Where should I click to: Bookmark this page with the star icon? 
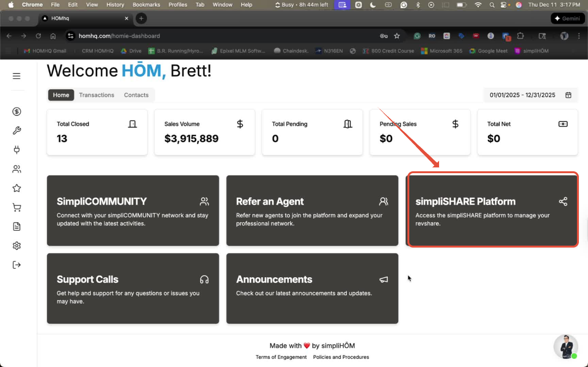tap(397, 36)
